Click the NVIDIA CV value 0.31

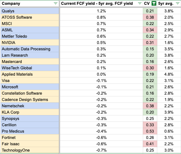coord(150,42)
